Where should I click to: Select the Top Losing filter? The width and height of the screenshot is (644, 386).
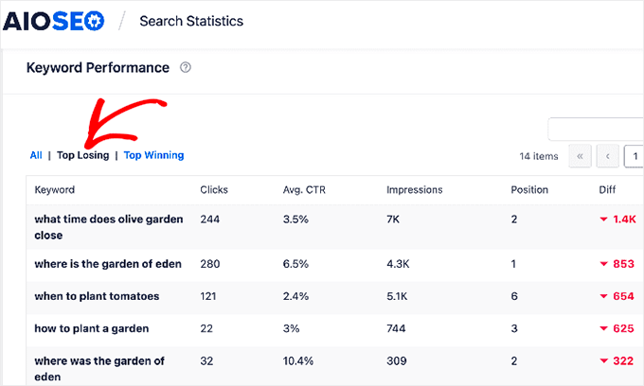click(82, 155)
